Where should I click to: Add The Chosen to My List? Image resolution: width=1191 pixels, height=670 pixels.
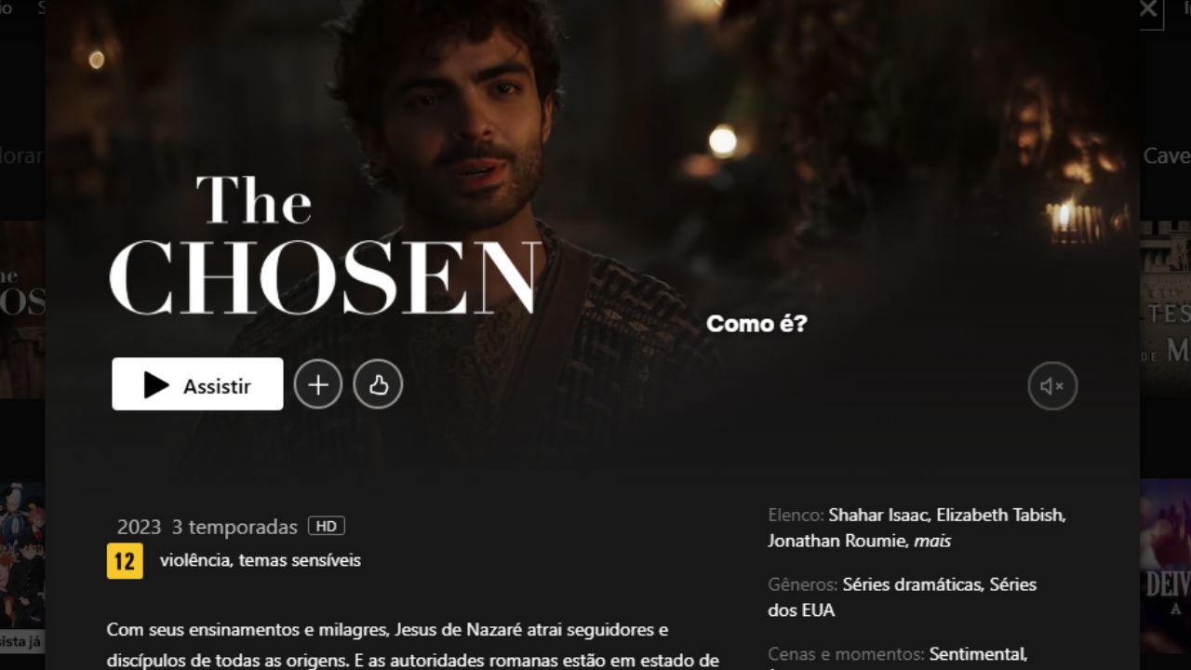pos(318,384)
